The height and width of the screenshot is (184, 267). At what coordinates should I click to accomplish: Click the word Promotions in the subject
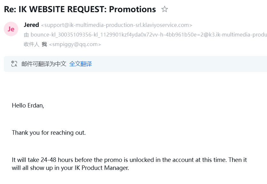[133, 9]
